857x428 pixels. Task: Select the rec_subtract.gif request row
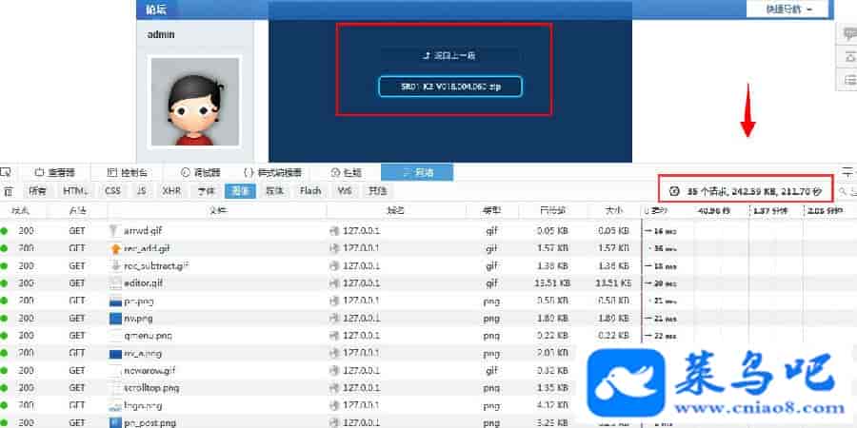coord(428,266)
